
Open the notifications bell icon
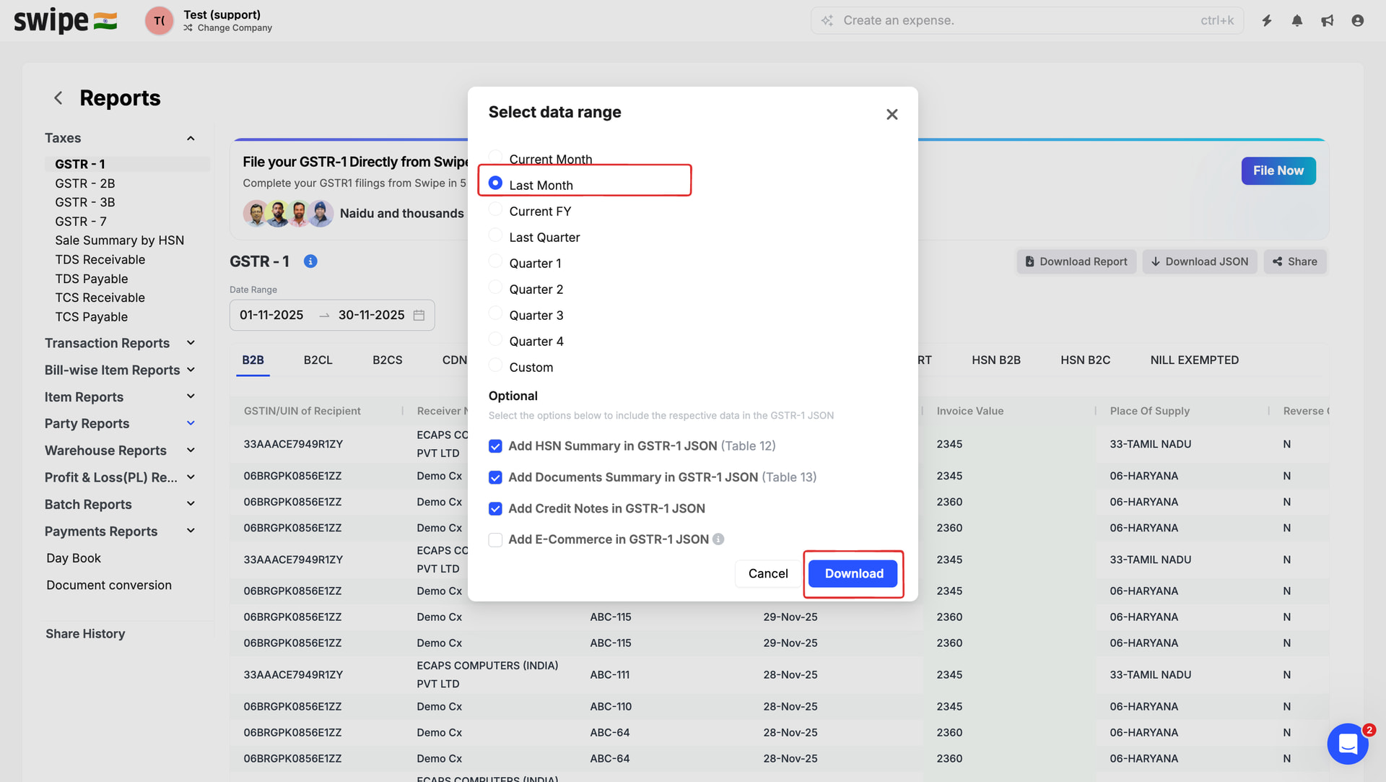coord(1297,21)
